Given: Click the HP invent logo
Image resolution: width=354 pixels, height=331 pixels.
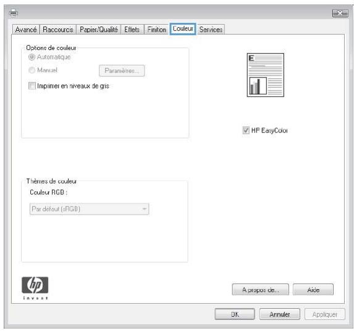Looking at the screenshot, I should [35, 288].
